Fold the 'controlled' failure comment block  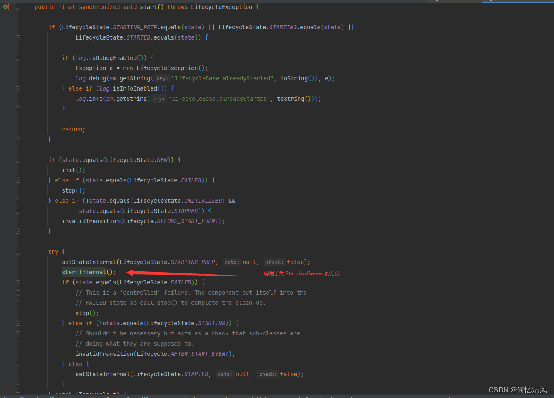[x=18, y=293]
